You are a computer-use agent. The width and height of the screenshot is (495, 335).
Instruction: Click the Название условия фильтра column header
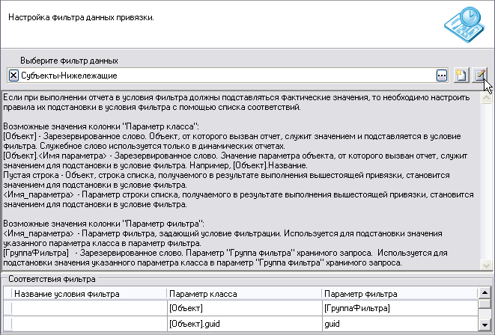point(89,294)
